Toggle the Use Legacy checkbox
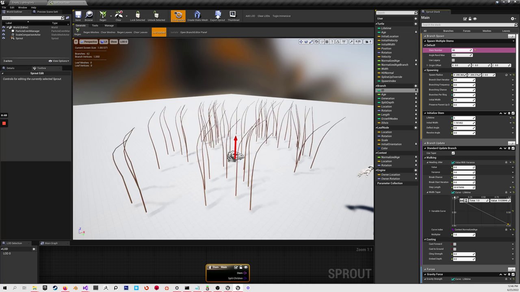Viewport: 520px width, 292px height. pos(453,60)
